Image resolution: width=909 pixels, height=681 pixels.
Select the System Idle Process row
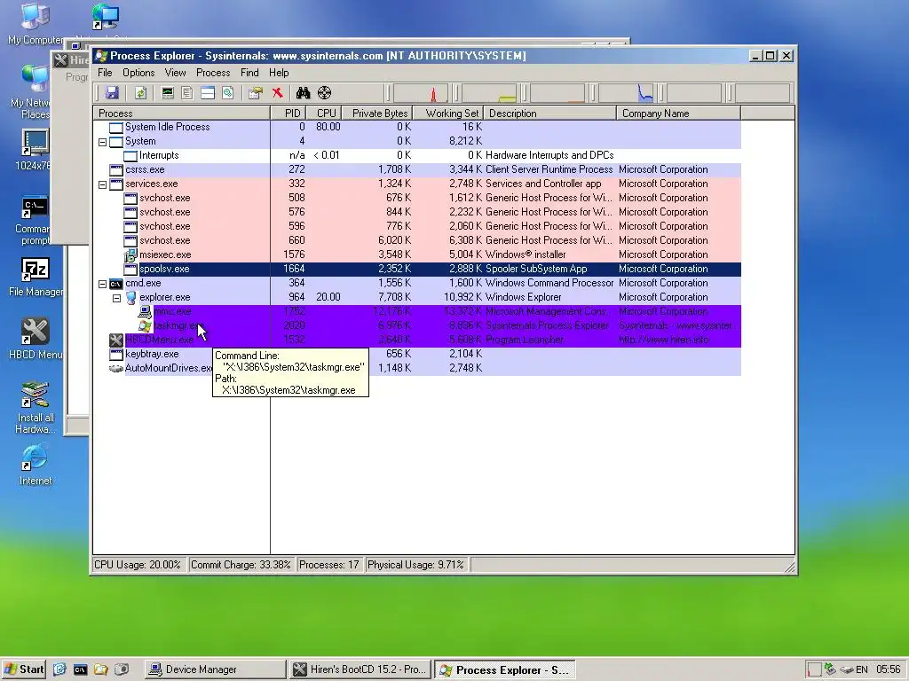[417, 127]
